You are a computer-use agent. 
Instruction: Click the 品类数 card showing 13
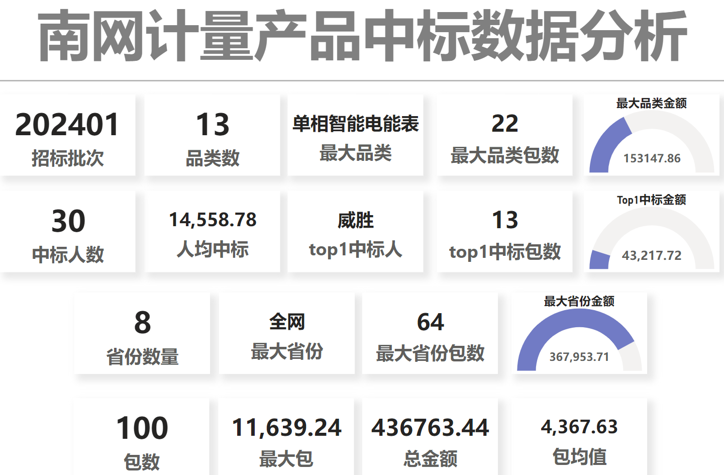click(x=213, y=136)
